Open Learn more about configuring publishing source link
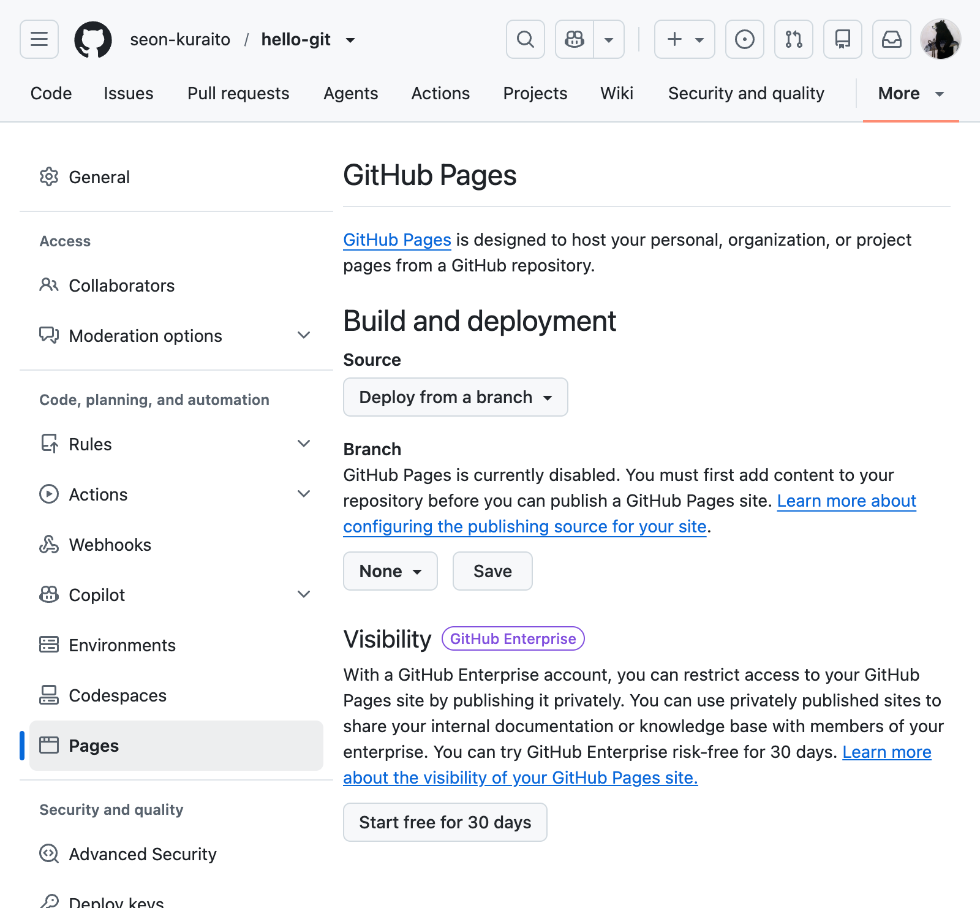This screenshot has width=980, height=908. 525,526
